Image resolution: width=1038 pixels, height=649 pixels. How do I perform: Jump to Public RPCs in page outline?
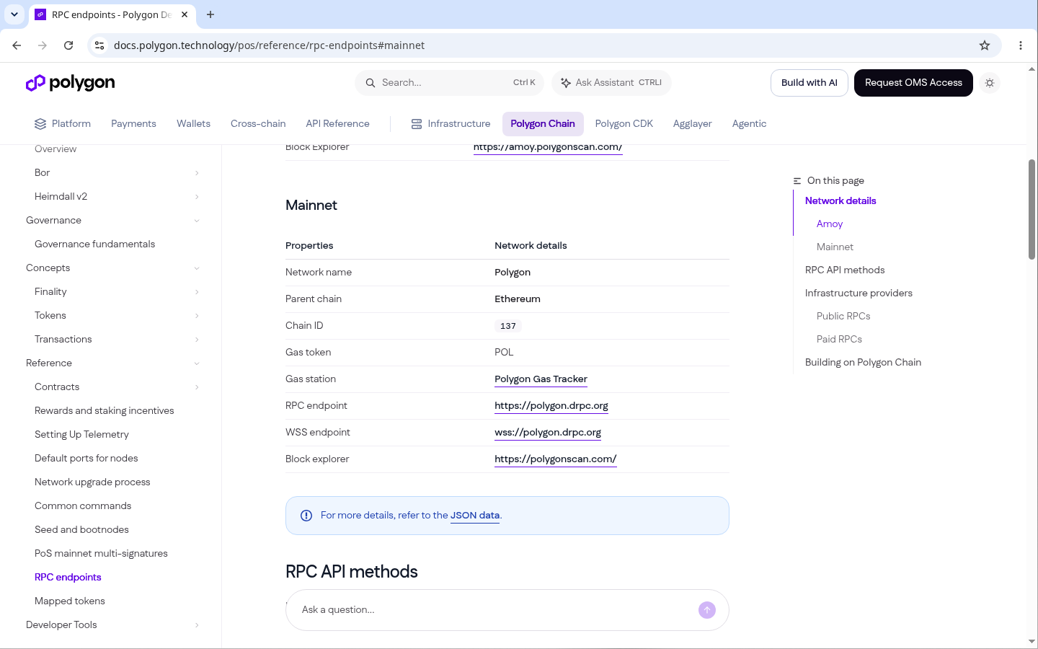click(843, 316)
